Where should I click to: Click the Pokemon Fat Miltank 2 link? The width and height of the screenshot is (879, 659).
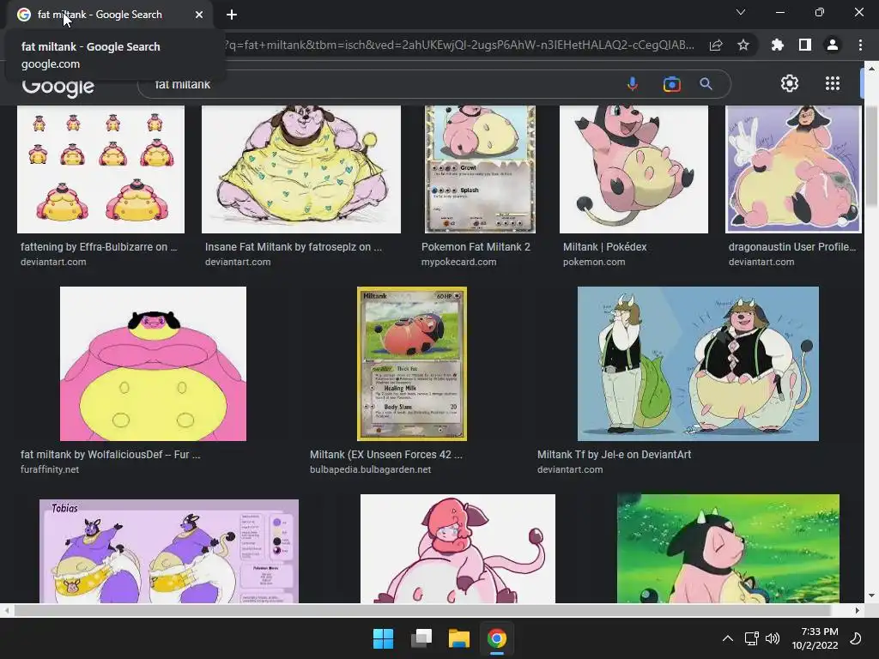click(476, 246)
